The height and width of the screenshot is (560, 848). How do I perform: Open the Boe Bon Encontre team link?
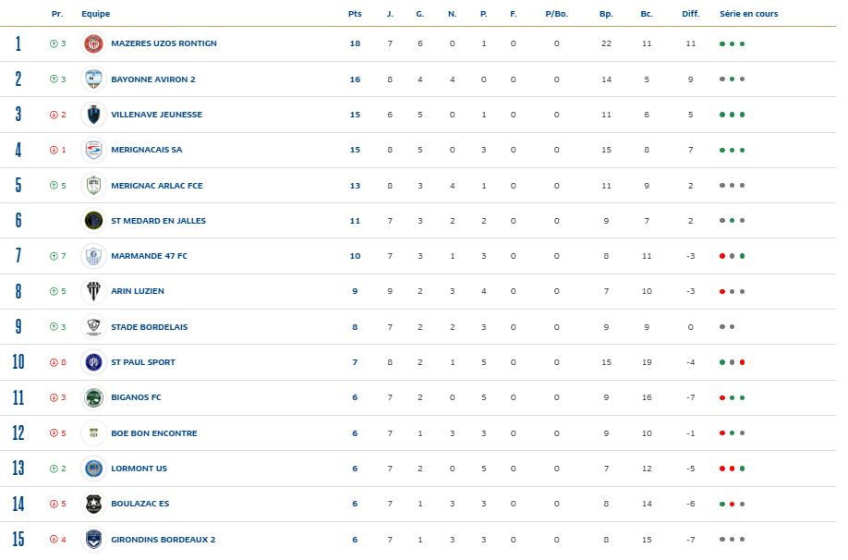[x=153, y=433]
